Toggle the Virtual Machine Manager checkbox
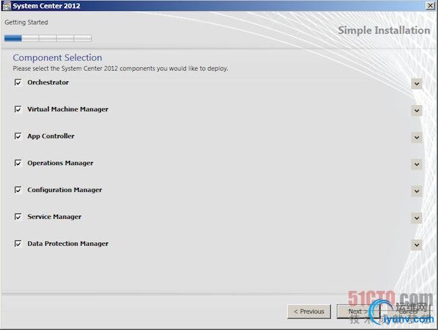 click(x=18, y=109)
